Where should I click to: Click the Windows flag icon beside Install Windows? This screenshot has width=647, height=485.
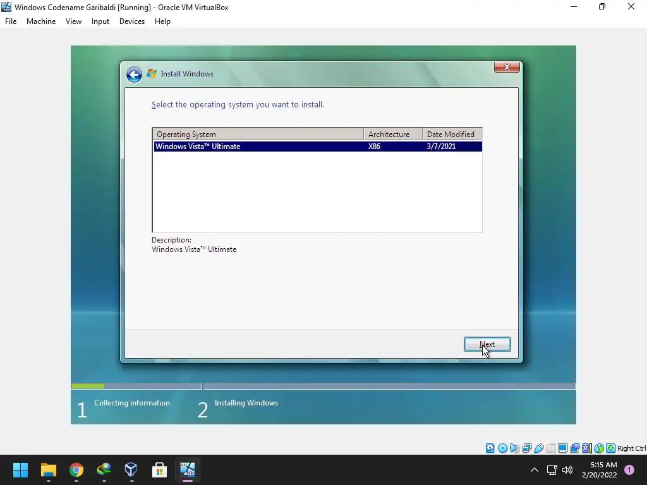pos(152,74)
